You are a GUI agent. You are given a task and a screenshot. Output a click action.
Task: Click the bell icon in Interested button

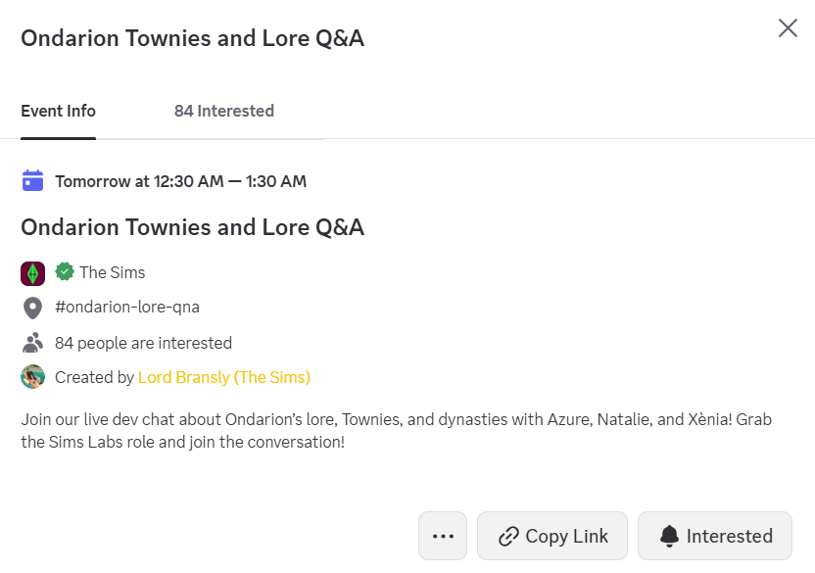click(669, 536)
